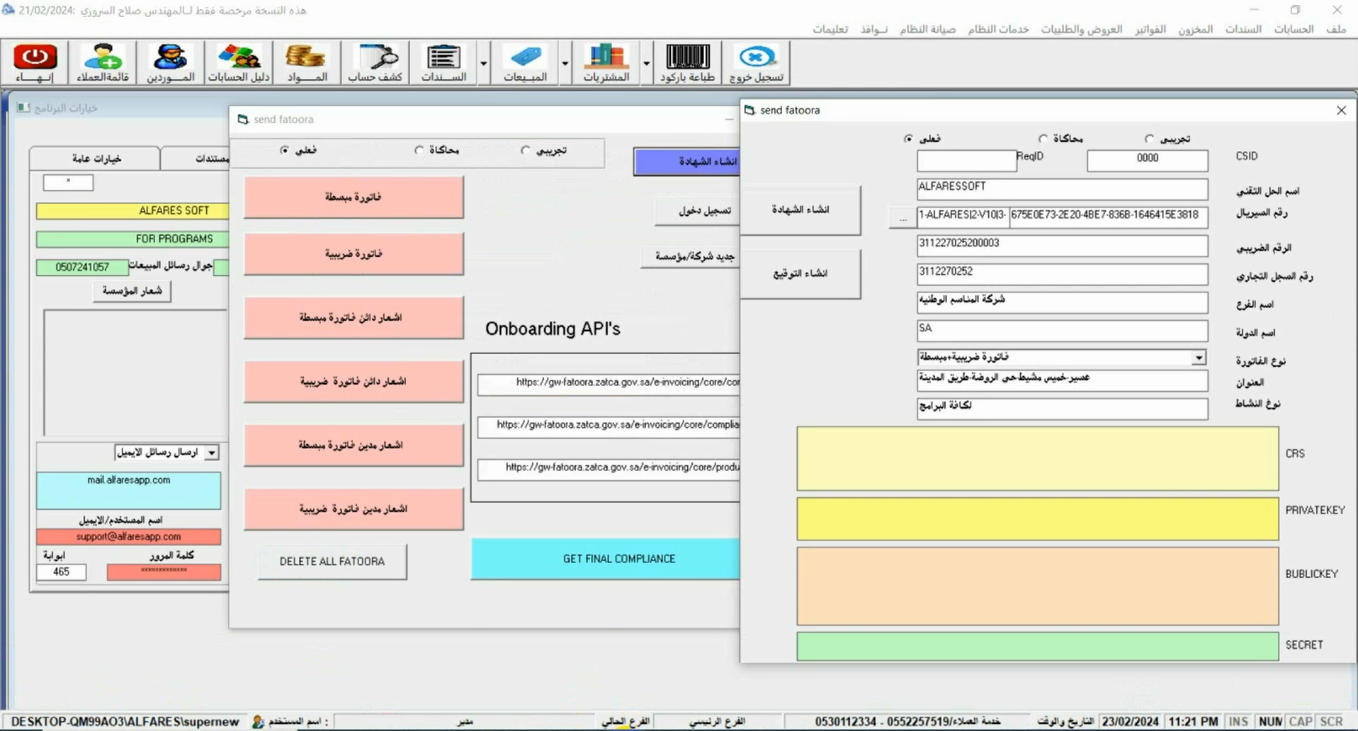Open dropdown arrow next to sales (المبيعات)

[x=565, y=63]
